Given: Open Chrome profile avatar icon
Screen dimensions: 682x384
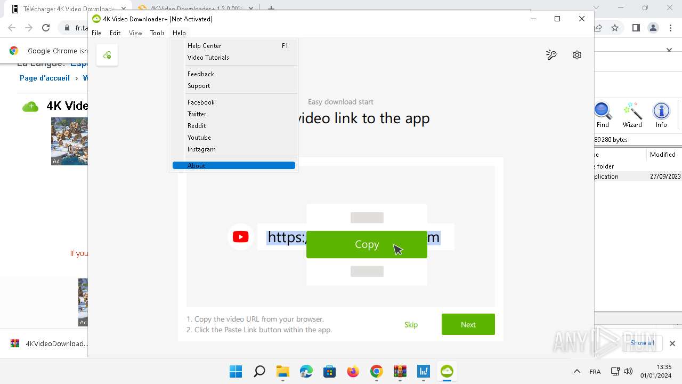Looking at the screenshot, I should (x=653, y=28).
